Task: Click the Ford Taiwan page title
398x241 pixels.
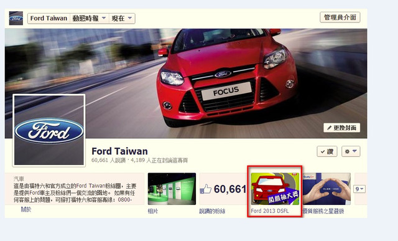Action: click(119, 151)
